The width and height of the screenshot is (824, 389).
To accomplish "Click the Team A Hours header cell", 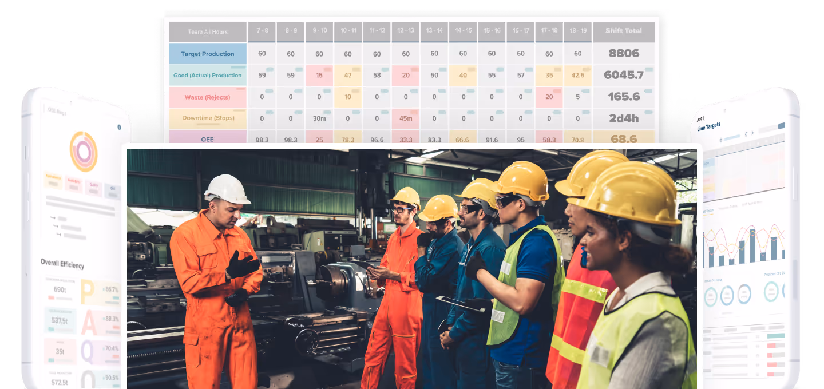I will pyautogui.click(x=207, y=32).
